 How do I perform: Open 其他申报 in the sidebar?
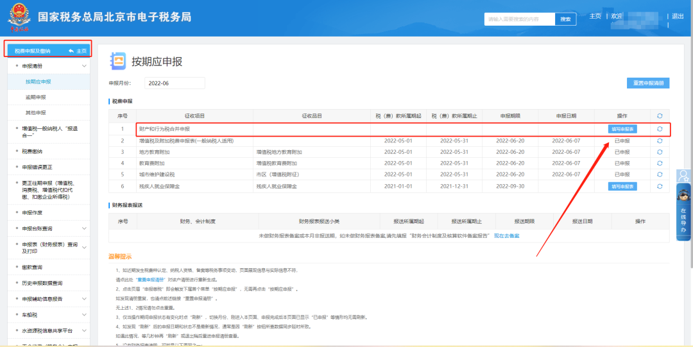click(35, 113)
